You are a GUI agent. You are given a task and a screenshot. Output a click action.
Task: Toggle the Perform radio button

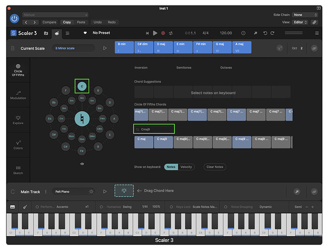click(x=37, y=207)
